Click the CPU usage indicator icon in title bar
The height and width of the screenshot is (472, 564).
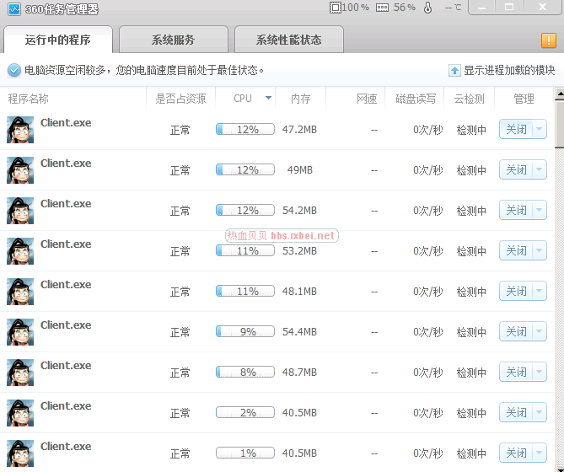[336, 8]
